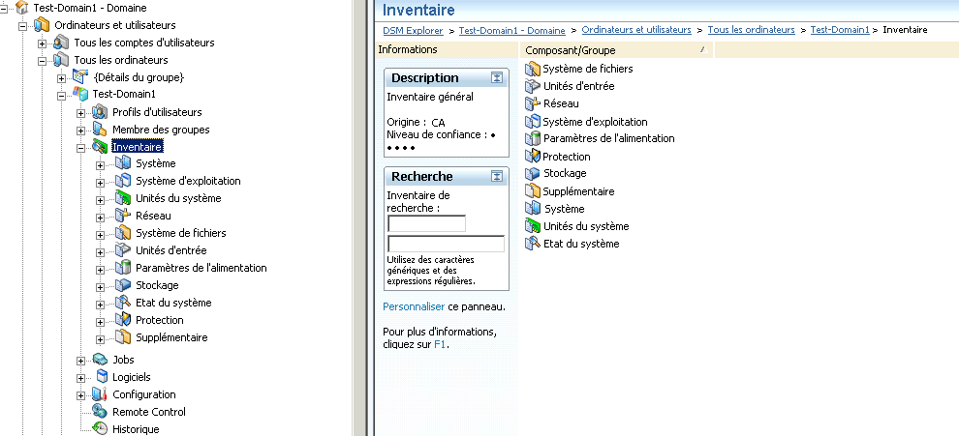959x436 pixels.
Task: Expand Système d'exploitation in the tree
Action: click(x=101, y=182)
